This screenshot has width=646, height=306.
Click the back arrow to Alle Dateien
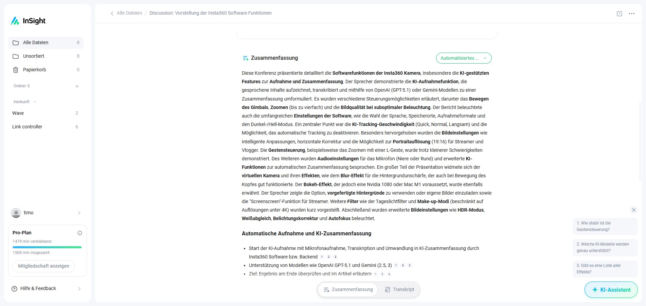tap(112, 13)
